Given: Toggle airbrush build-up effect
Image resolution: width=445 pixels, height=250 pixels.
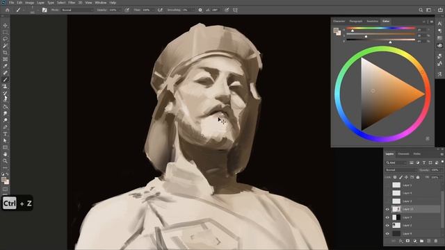Looking at the screenshot, I should click(160, 10).
